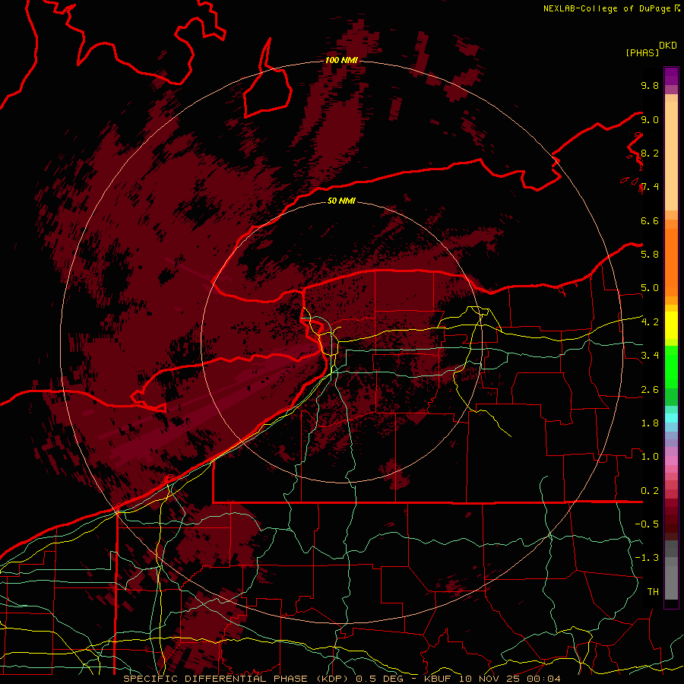The width and height of the screenshot is (684, 684).
Task: Click the cyan segment of the colorbar
Action: [671, 418]
